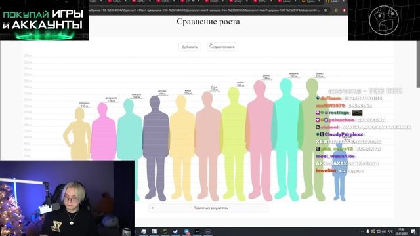Open the taskbar clock and date
Screen dimensions: 420x236
[x=401, y=231]
